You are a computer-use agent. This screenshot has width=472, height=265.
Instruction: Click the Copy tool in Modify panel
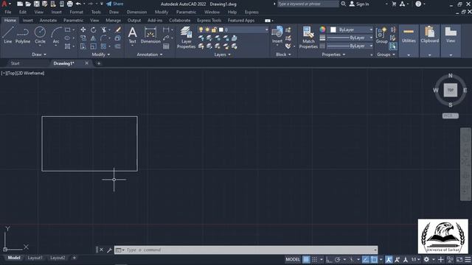click(x=83, y=38)
